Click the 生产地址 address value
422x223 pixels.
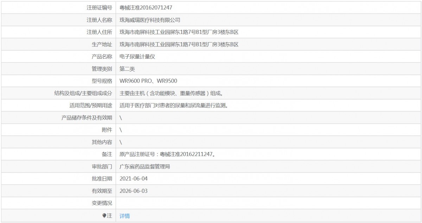point(179,44)
